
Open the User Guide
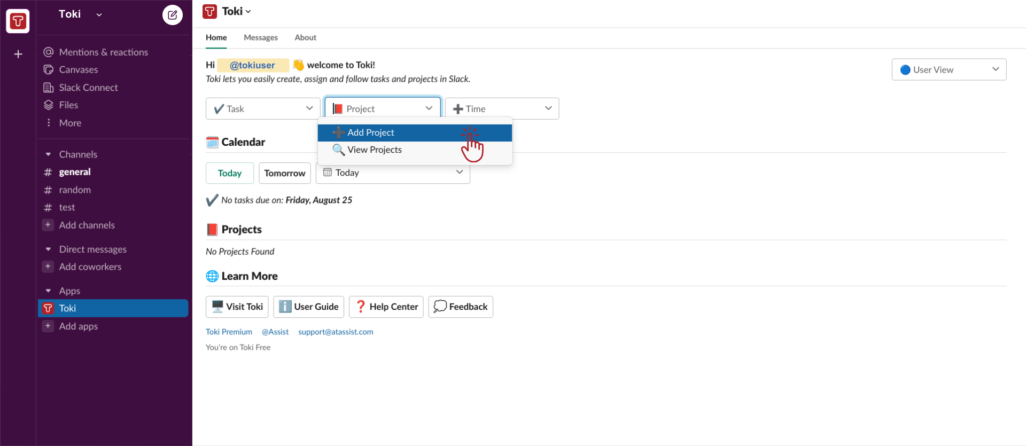(x=308, y=307)
